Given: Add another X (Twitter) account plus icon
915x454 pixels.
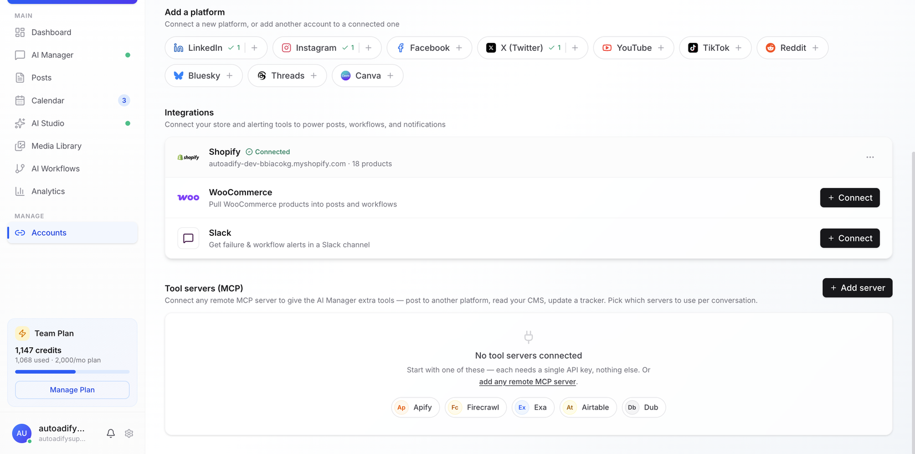Looking at the screenshot, I should (575, 48).
